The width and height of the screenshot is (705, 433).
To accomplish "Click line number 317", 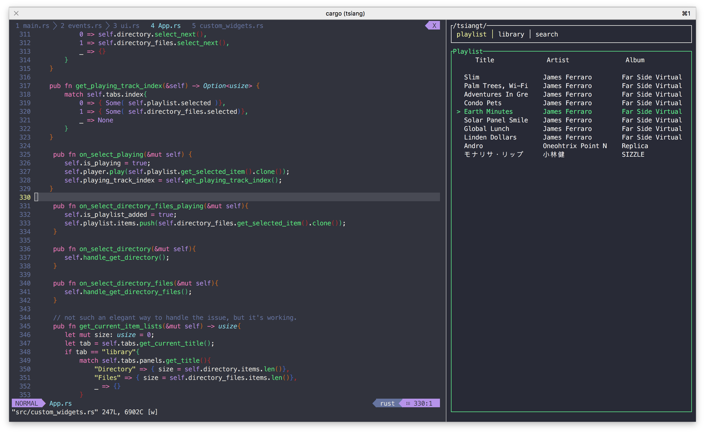I will [25, 86].
